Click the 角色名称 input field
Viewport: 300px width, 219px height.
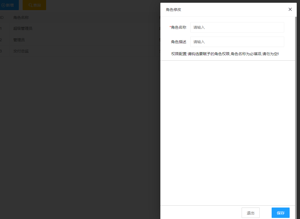237,27
